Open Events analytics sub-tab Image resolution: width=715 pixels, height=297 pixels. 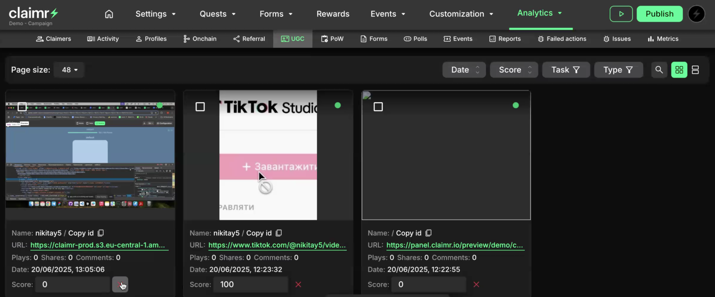(458, 39)
